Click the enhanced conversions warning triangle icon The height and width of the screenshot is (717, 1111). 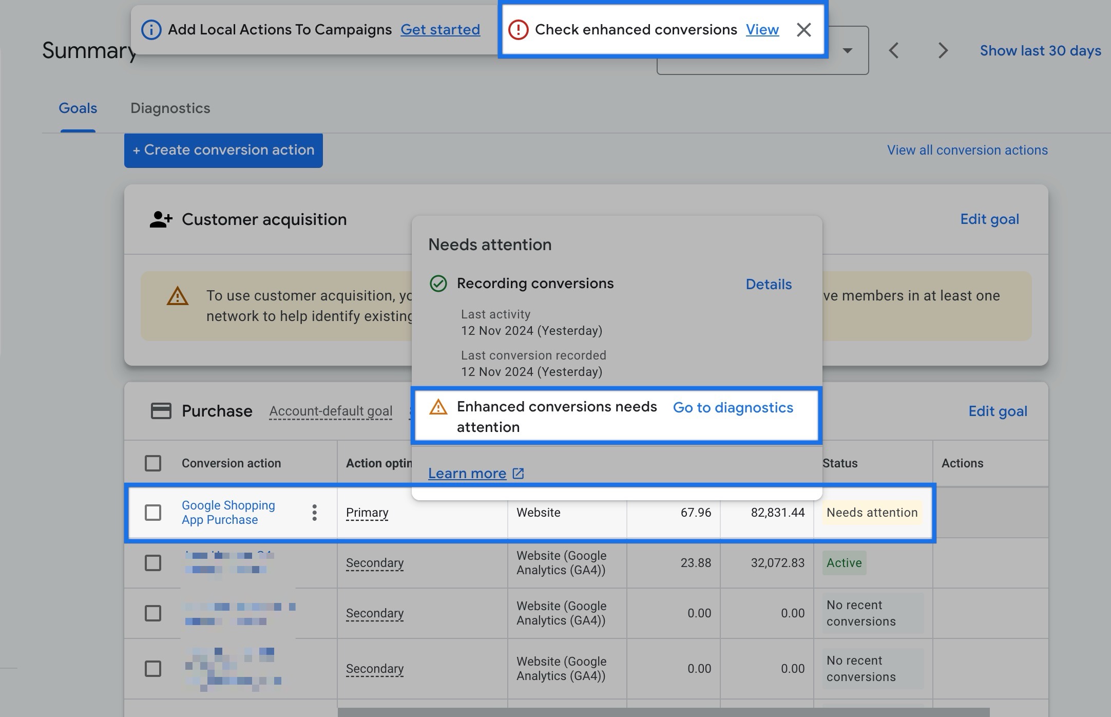click(438, 407)
